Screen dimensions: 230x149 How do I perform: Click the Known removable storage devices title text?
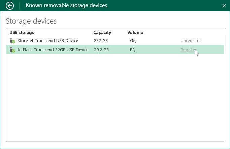(66, 5)
